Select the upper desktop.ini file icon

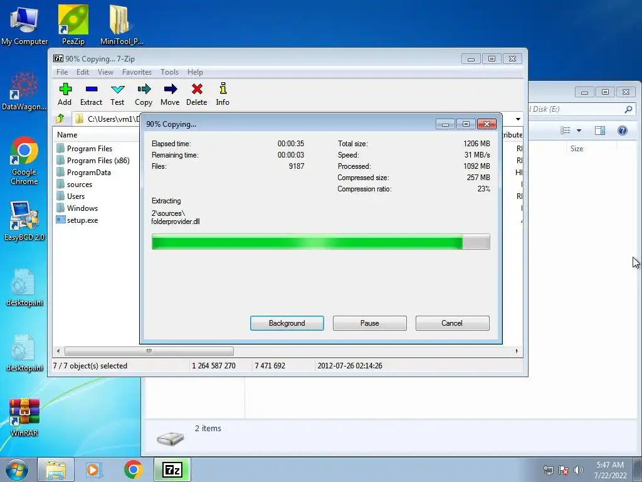24,287
